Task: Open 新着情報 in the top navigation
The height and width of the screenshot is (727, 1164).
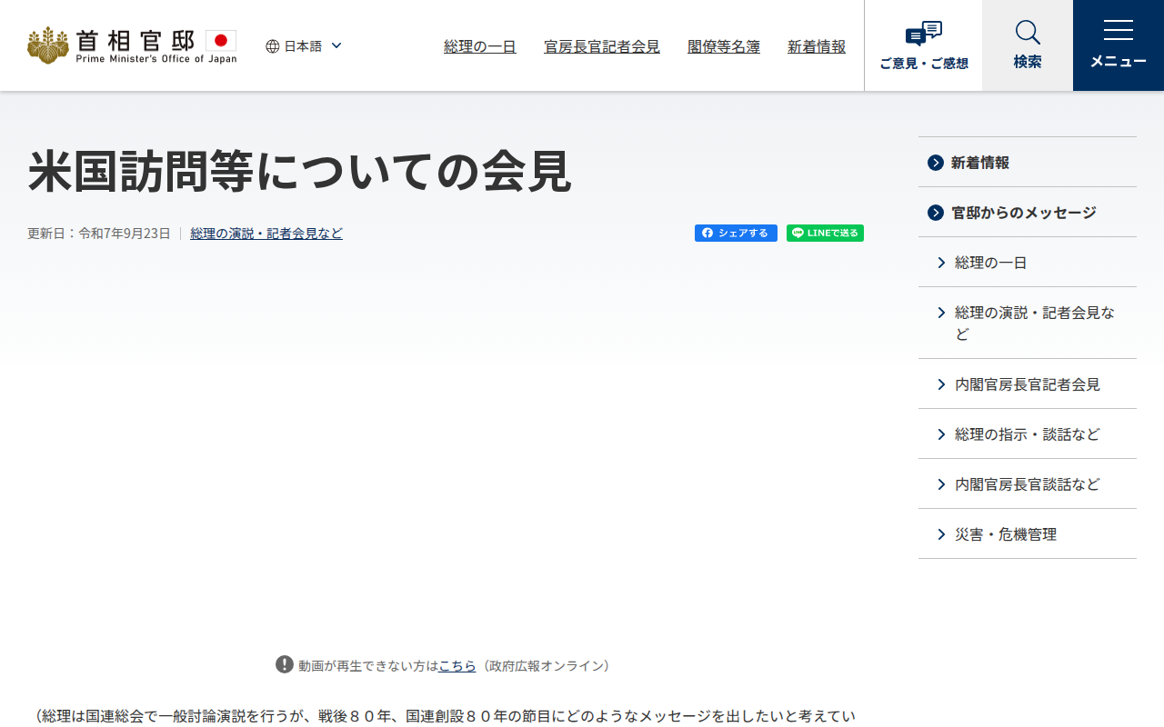Action: [817, 46]
